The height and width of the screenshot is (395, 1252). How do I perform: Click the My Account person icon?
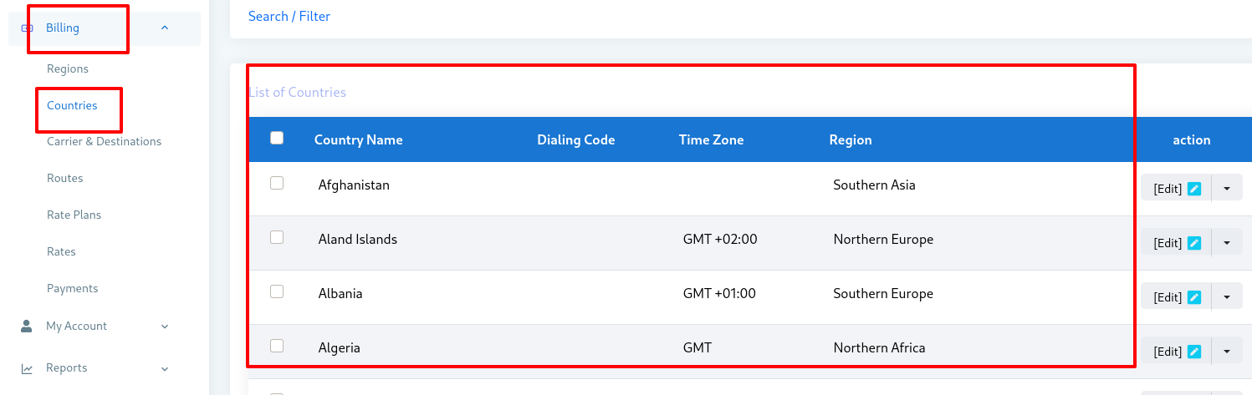[27, 326]
